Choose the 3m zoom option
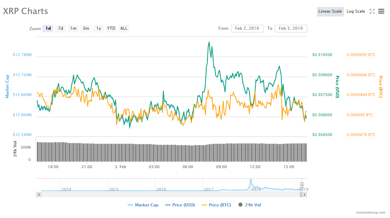This screenshot has height=218, width=390. 86,28
